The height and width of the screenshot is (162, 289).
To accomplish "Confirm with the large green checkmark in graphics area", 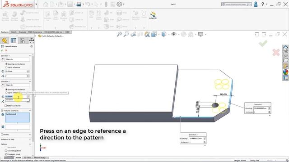I will [263, 44].
